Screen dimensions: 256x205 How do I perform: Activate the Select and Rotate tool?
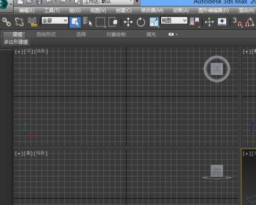(141, 22)
